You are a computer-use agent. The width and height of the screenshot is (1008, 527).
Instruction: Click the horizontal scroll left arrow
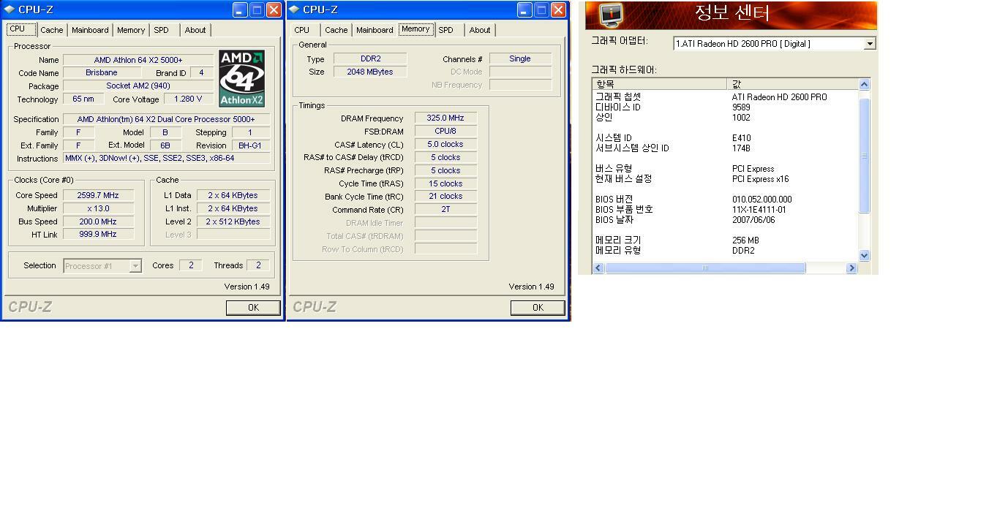pos(598,268)
